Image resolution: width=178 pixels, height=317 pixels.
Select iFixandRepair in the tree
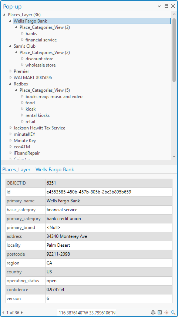click(27, 153)
